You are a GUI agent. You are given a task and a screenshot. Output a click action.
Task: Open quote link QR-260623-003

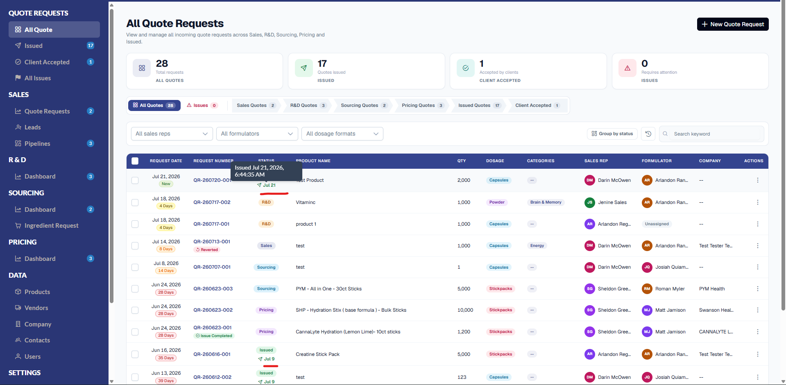click(x=213, y=289)
